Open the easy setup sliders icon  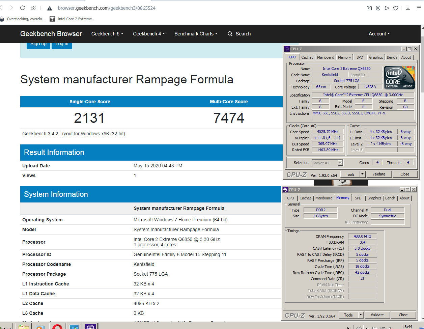point(419,8)
